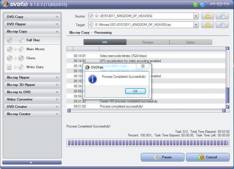This screenshot has height=169, width=234.
Task: Select log row 'Process completed successfully!' at 09:01:02
Action: [146, 106]
